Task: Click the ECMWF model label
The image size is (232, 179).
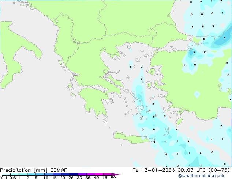Action: coord(59,170)
